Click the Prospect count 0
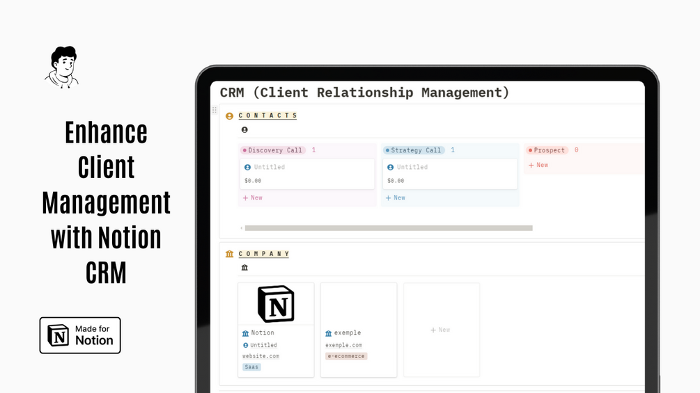Image resolution: width=700 pixels, height=393 pixels. [x=576, y=150]
